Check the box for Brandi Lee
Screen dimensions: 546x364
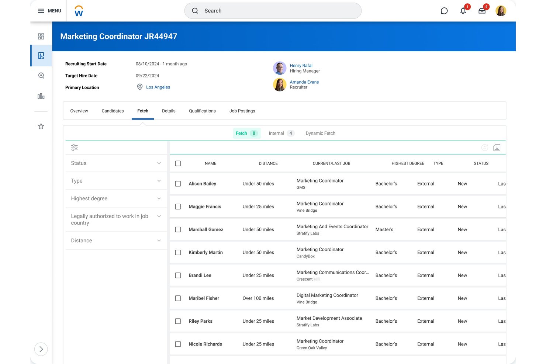click(x=178, y=275)
